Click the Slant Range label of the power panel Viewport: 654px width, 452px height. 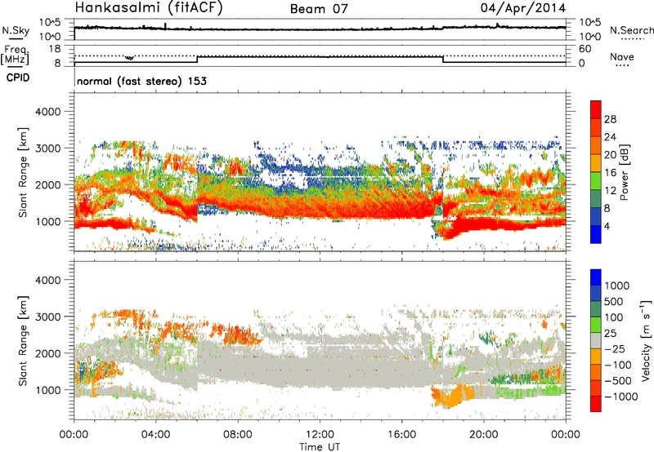(23, 172)
